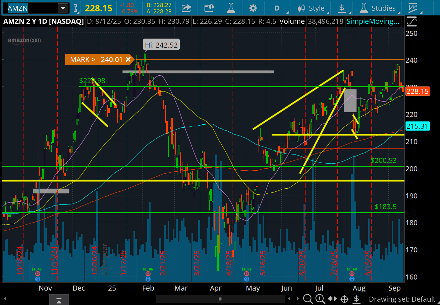Open the chart news folder icon
Viewport: 440px width, 305px height.
209,8
